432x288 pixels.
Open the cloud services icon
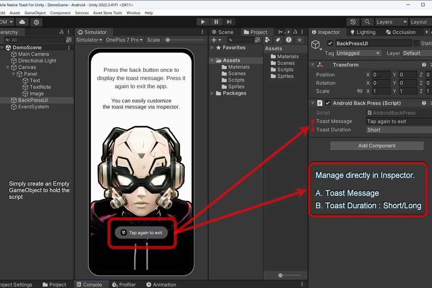point(22,22)
